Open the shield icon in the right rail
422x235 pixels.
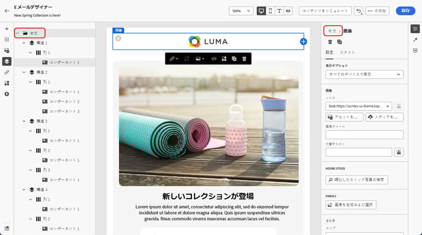[x=415, y=51]
